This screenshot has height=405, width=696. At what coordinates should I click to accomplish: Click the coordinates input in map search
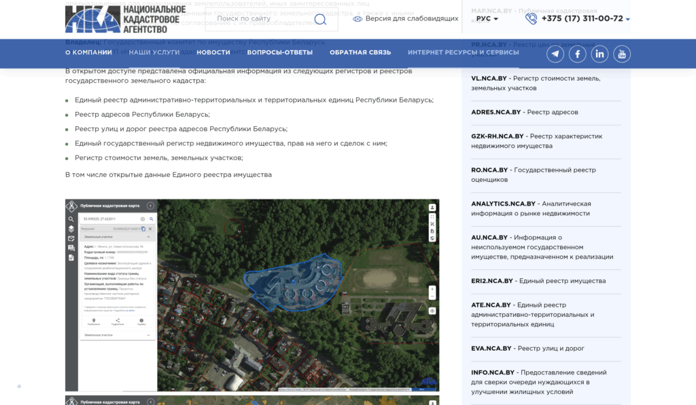coord(111,219)
